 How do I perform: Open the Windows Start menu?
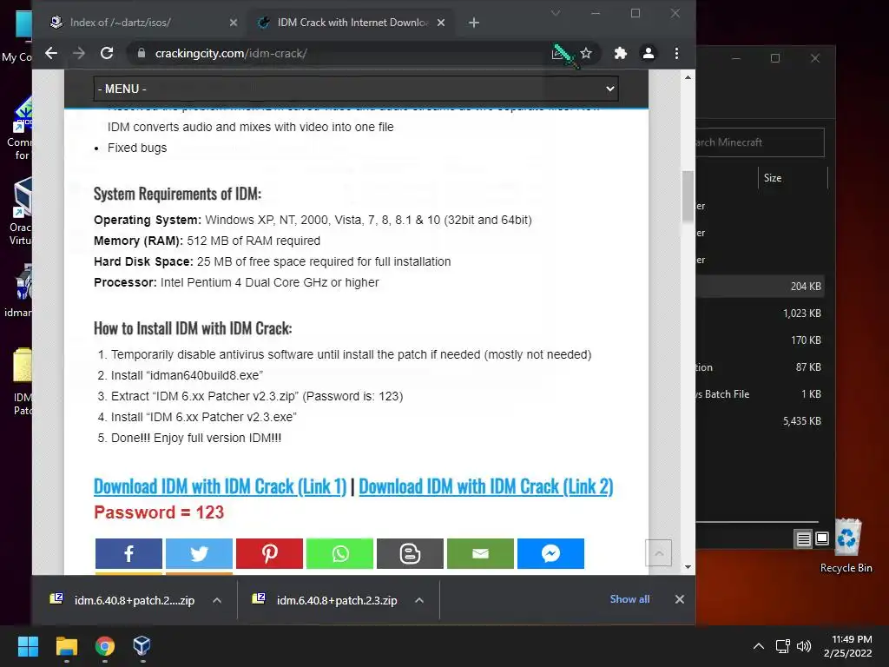(x=28, y=646)
